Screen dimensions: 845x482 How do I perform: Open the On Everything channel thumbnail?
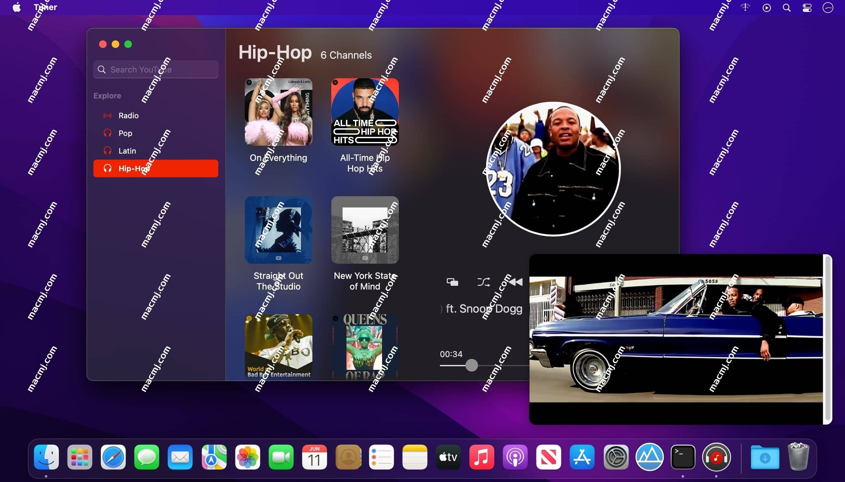click(279, 112)
